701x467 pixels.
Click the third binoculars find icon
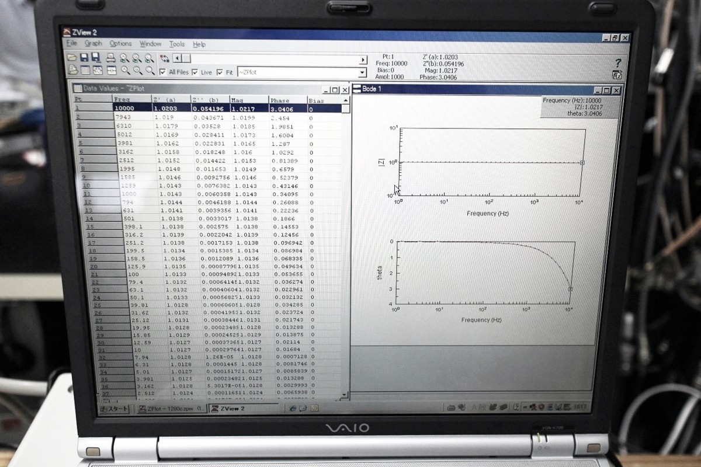[x=149, y=58]
